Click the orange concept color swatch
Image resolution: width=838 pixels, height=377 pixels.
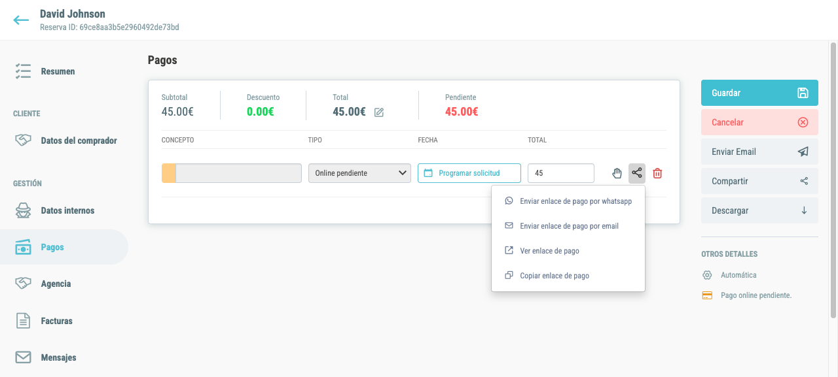[x=168, y=173]
